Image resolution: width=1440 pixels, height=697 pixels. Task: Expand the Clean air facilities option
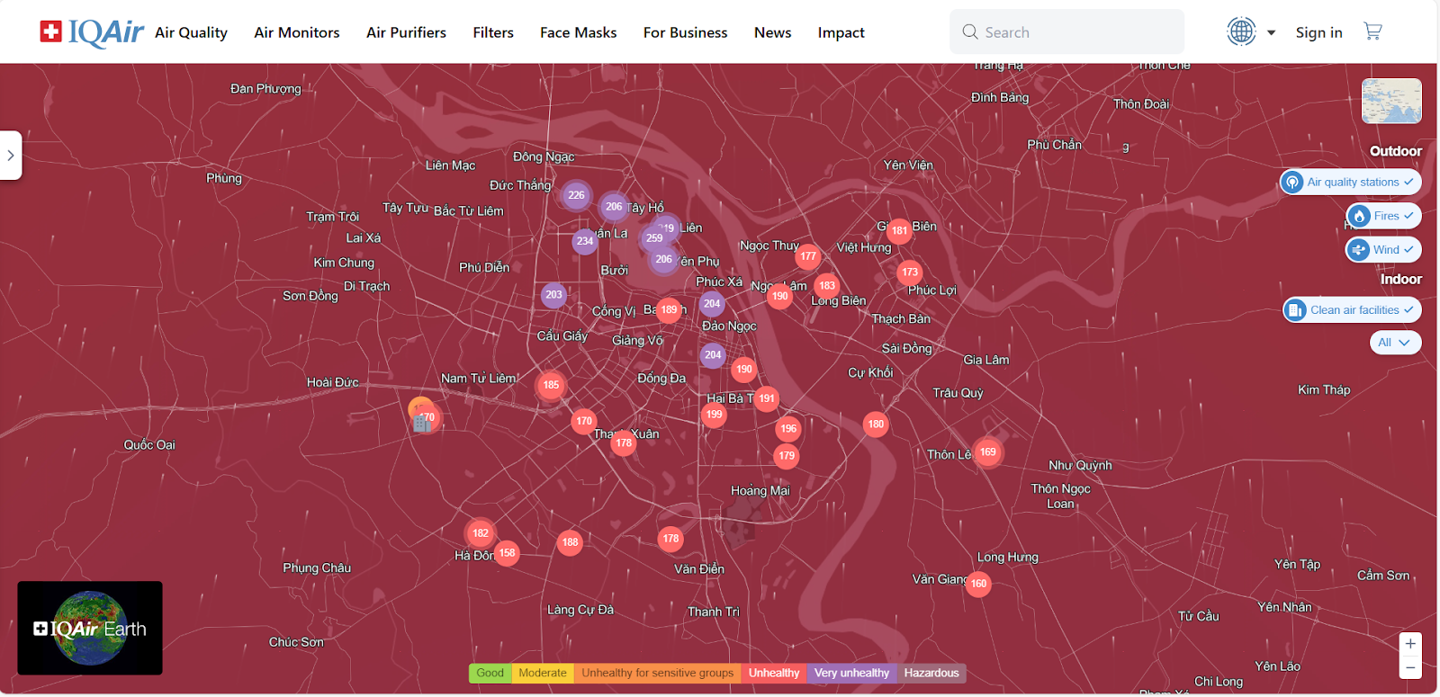click(x=1352, y=310)
